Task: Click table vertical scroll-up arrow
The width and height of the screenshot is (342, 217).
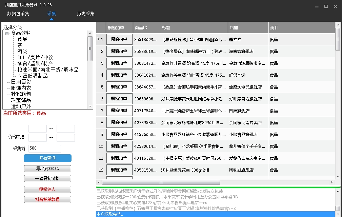Action: tap(338, 25)
